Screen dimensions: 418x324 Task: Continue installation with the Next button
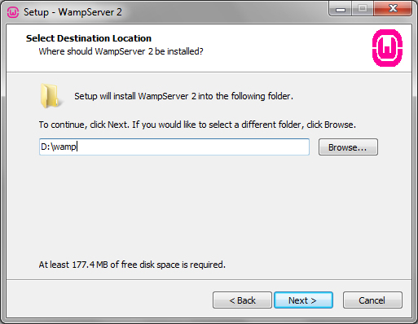click(x=303, y=300)
